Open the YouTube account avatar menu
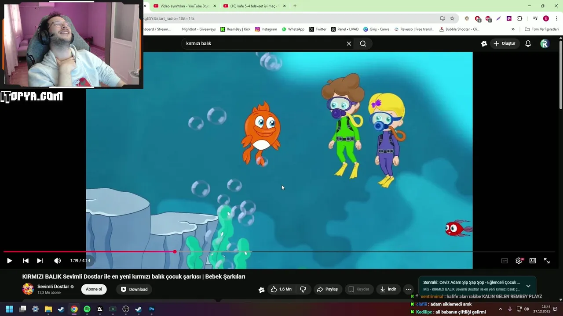Image resolution: width=563 pixels, height=316 pixels. click(x=545, y=43)
